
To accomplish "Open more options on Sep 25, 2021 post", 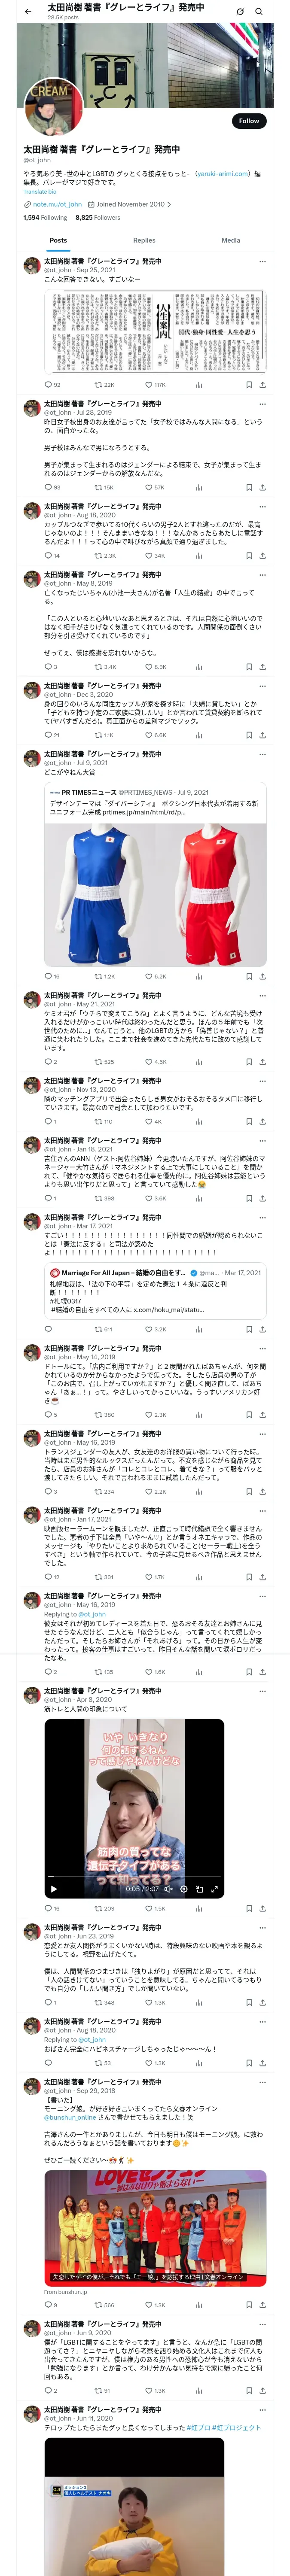I will pos(262,261).
